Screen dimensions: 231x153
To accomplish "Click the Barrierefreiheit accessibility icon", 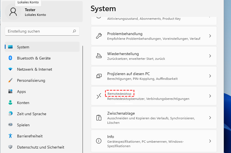I will click(10, 136).
